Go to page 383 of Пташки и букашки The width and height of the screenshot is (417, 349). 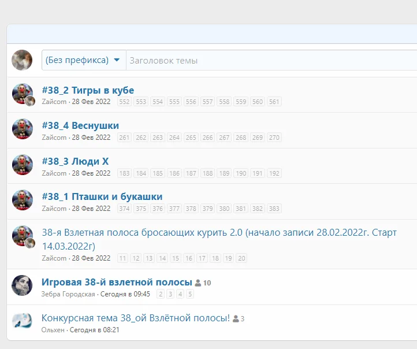pos(274,209)
